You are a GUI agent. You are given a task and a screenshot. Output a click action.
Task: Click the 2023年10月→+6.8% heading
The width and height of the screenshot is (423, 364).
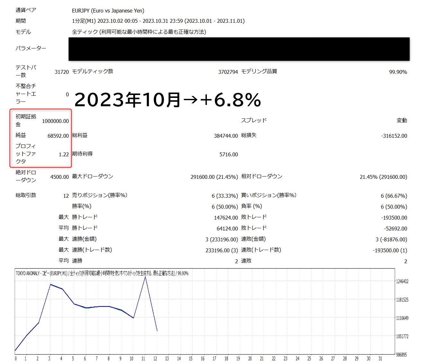[168, 100]
